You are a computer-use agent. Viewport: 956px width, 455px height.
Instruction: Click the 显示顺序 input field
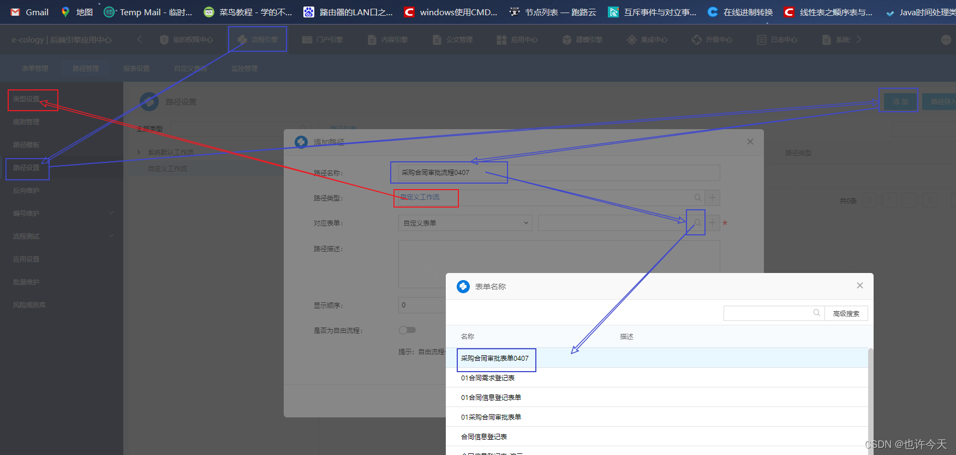pos(422,305)
